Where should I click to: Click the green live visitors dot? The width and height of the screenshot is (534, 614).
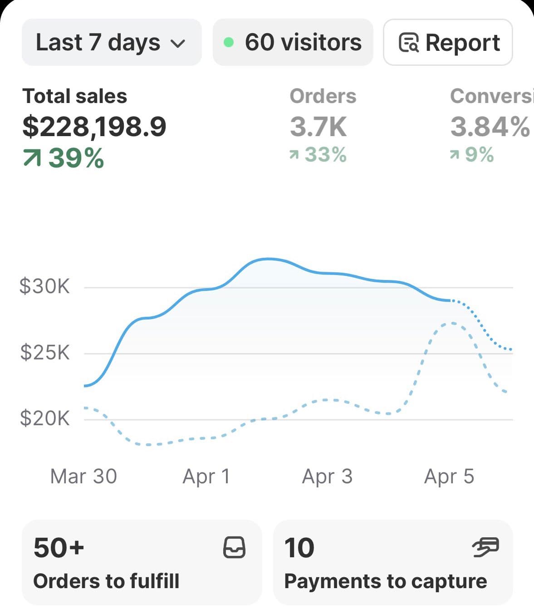coord(229,43)
